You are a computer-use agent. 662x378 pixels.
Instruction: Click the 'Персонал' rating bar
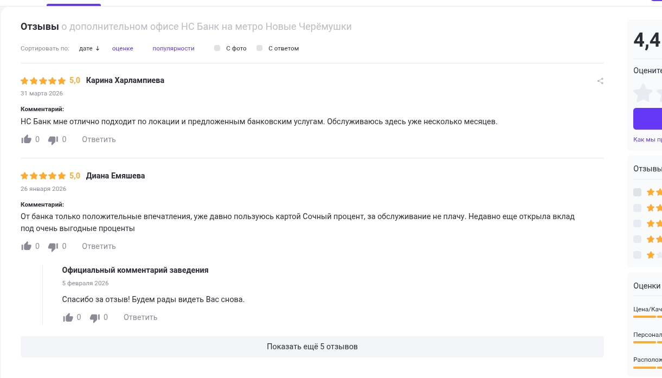point(647,342)
